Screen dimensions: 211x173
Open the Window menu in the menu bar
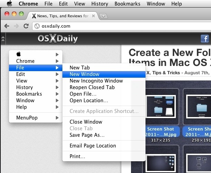156,4
